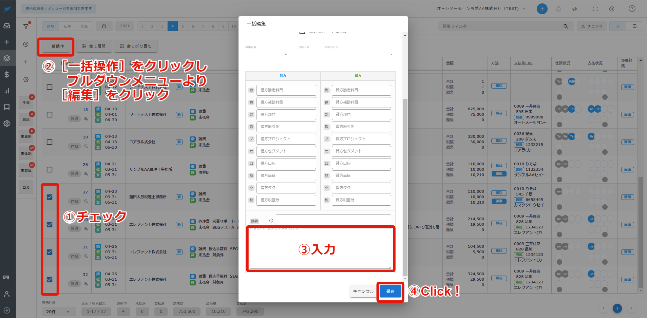Open the 貸方勘定科目 combo field
The image size is (647, 318).
coord(361,90)
